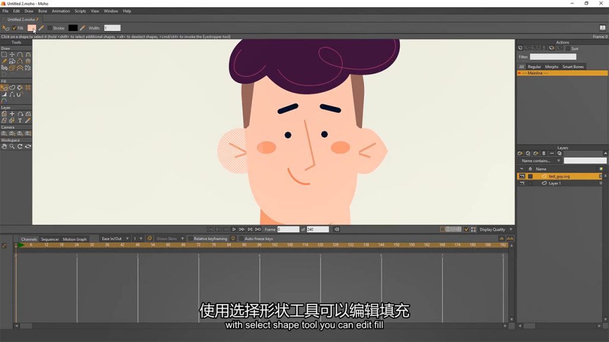Select the Select Shape tool in Fill section

point(4,87)
